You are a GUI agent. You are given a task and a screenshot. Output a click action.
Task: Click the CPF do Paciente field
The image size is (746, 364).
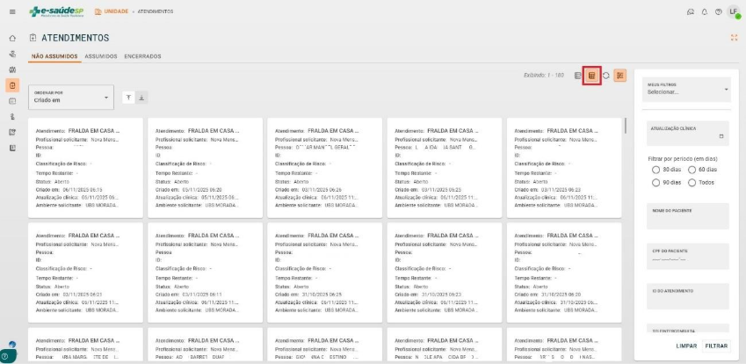point(687,256)
